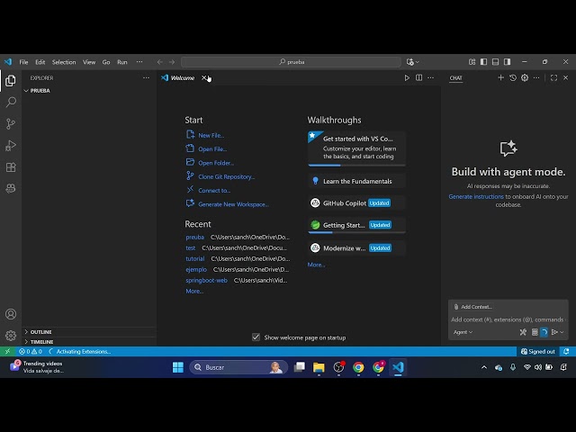Open the send button dropdown arrow in chat
The image size is (576, 432).
click(x=562, y=332)
